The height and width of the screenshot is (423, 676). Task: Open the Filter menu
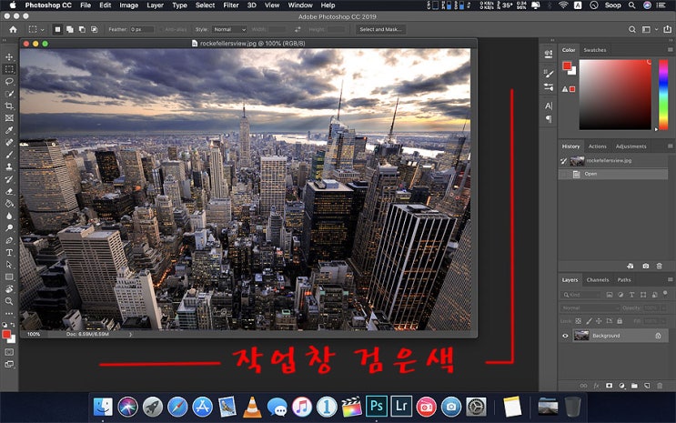[x=231, y=5]
